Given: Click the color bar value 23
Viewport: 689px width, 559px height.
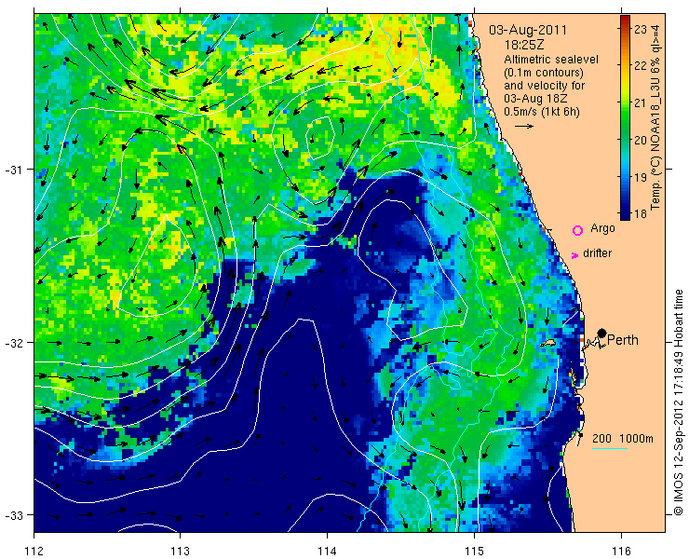Looking at the screenshot, I should coord(642,30).
